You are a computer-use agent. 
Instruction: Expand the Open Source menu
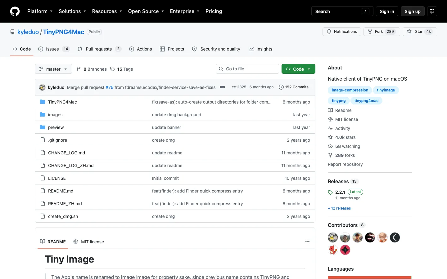[146, 11]
